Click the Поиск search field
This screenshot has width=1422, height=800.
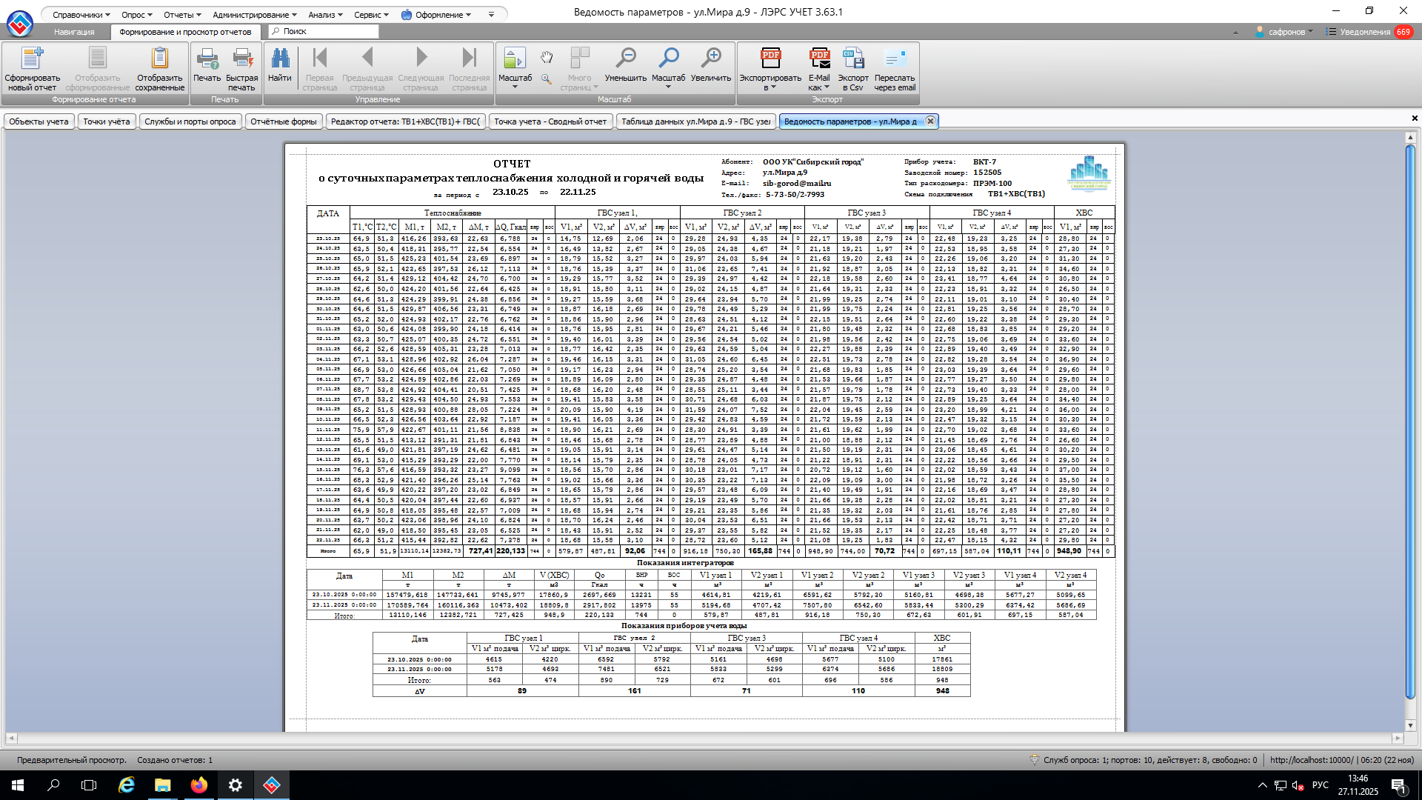point(326,31)
